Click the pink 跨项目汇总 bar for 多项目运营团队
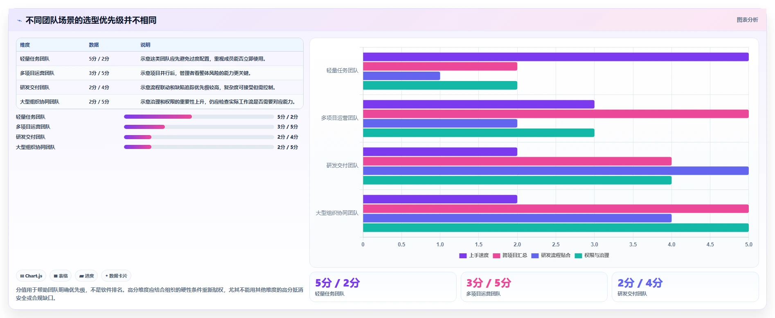775x318 pixels. [x=556, y=114]
